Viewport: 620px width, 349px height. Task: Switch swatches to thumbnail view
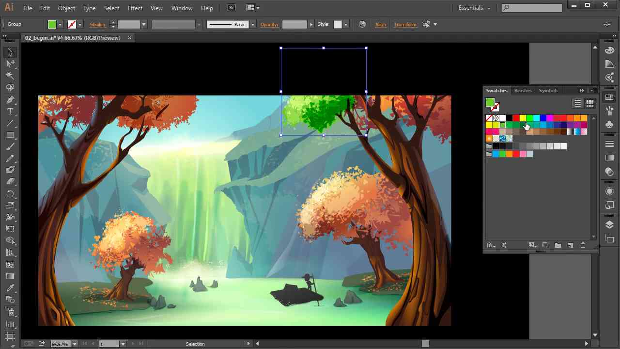[589, 103]
